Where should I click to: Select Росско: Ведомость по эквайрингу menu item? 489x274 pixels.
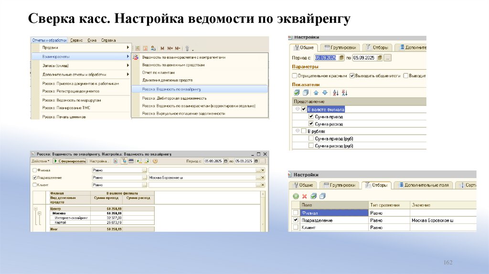(200, 89)
